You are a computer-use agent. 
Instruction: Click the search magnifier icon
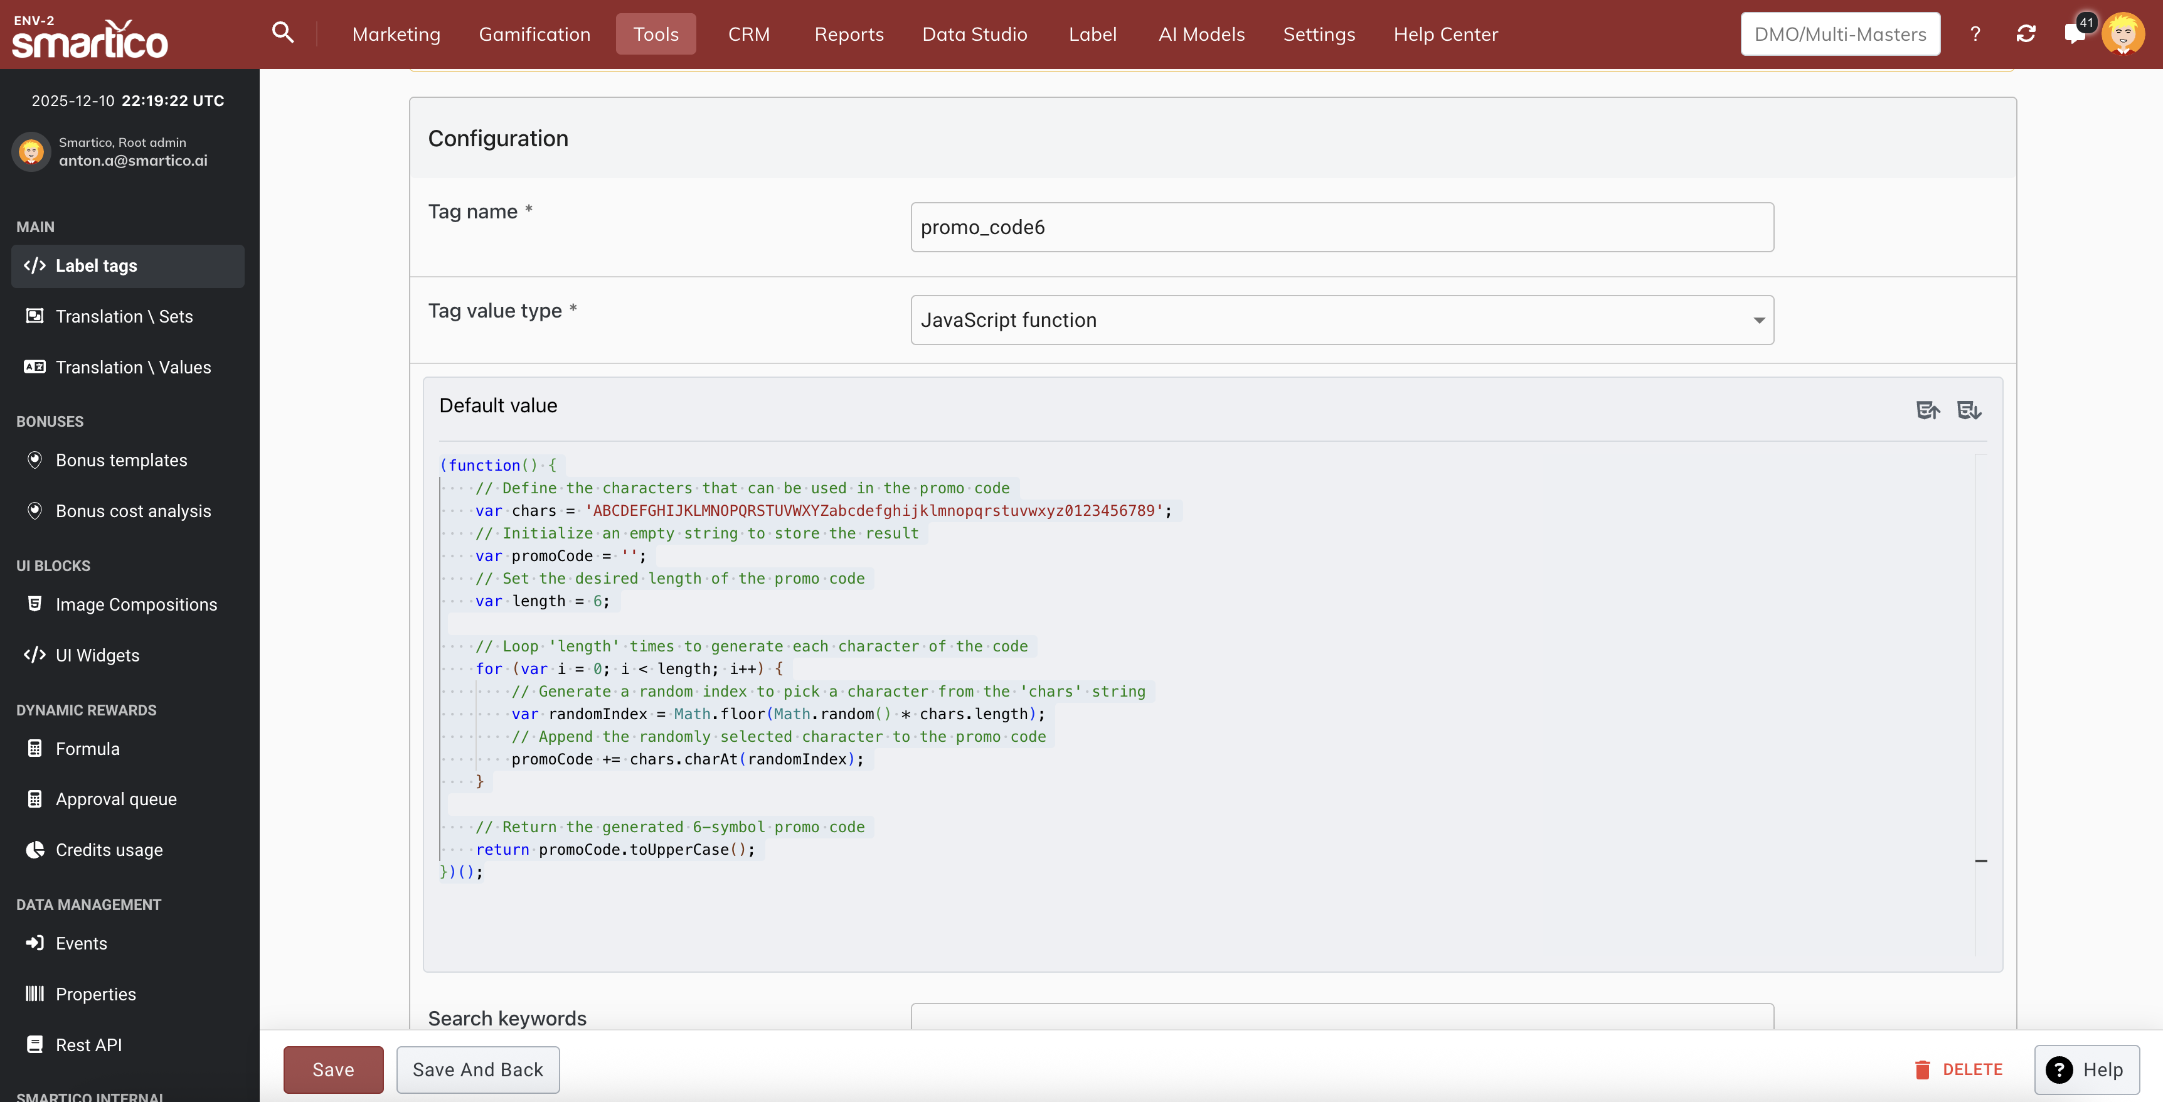[283, 33]
